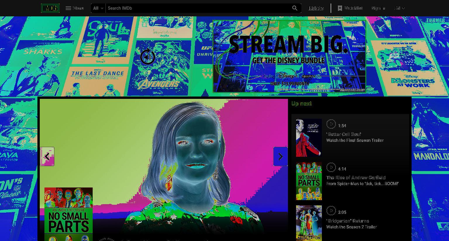
Task: Expand the All search category dropdown
Action: [x=98, y=8]
